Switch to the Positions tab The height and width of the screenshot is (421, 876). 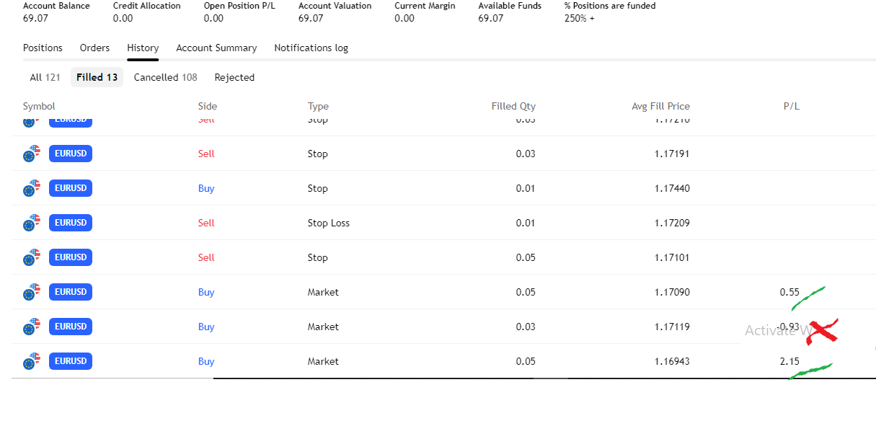pyautogui.click(x=43, y=48)
